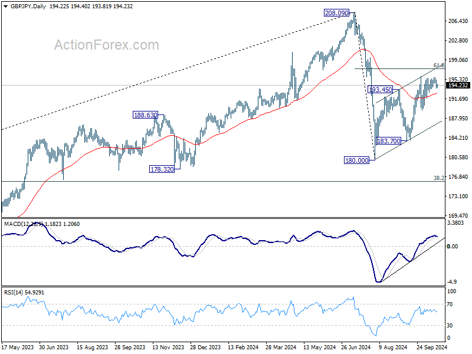Select the 13 Nov 2023 date label
Image resolution: width=472 pixels, height=354 pixels.
click(168, 347)
